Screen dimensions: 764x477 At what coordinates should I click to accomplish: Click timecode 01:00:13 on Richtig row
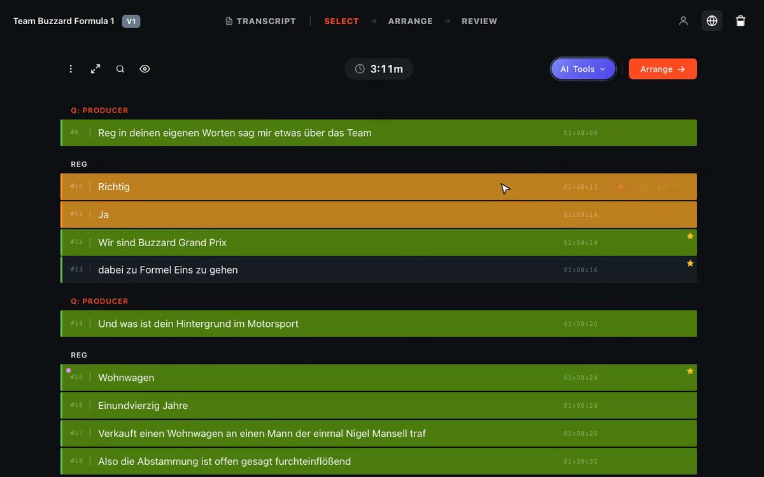581,186
